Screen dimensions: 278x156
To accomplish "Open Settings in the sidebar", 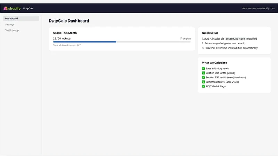I will [x=10, y=24].
